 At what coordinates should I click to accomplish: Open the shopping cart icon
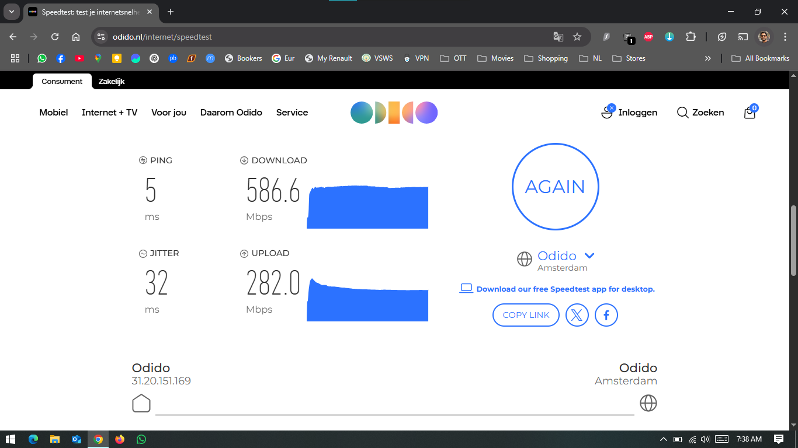tap(750, 112)
